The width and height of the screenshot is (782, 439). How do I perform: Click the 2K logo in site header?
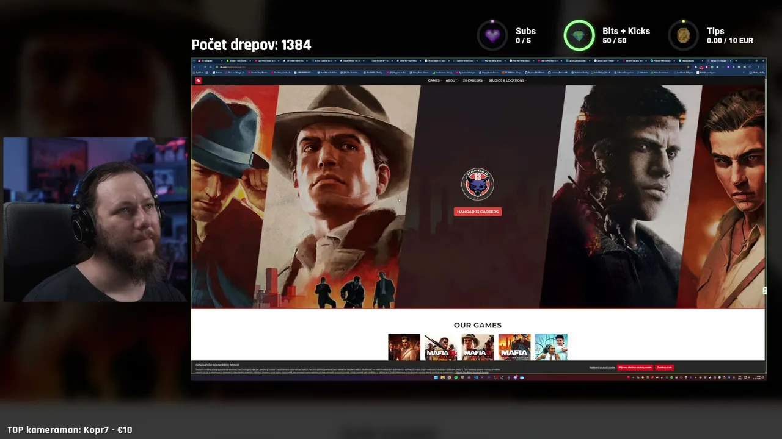point(198,80)
